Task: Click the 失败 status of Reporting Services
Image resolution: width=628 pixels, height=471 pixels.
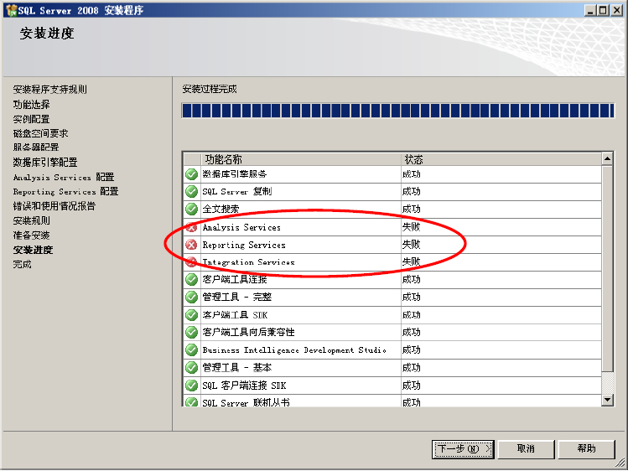Action: coord(412,245)
